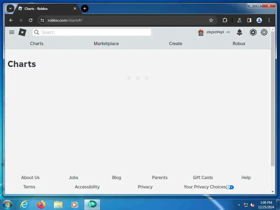Reload the page with the refresh icon

click(x=31, y=20)
